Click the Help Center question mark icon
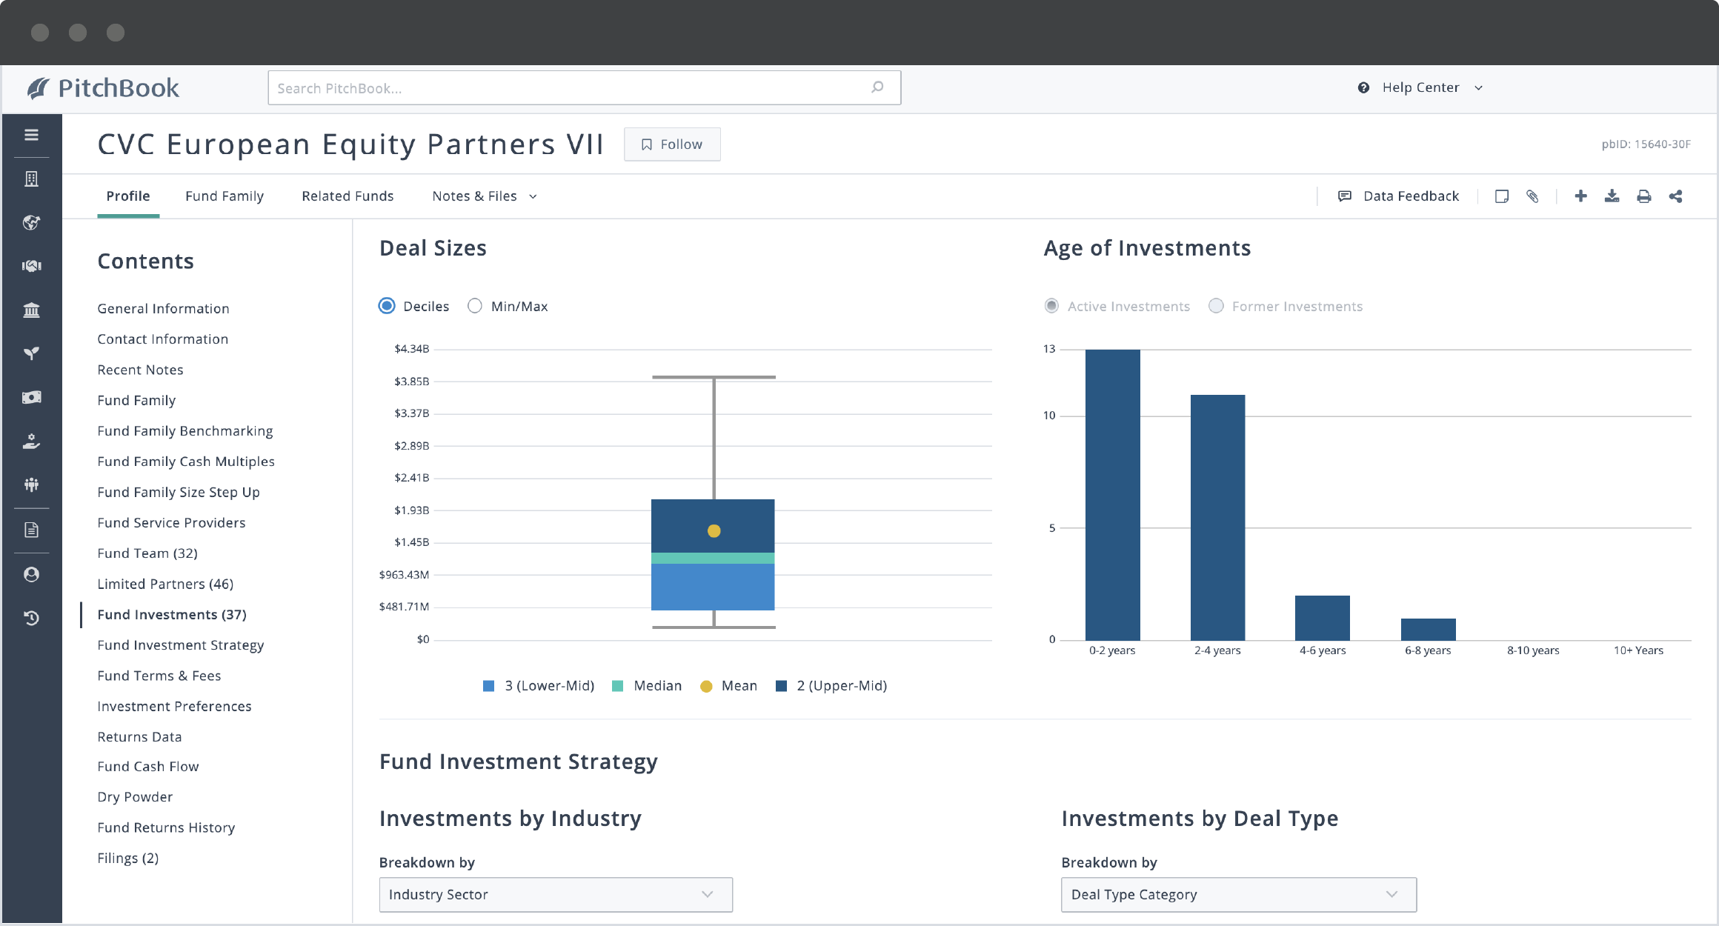1719x926 pixels. [x=1363, y=87]
